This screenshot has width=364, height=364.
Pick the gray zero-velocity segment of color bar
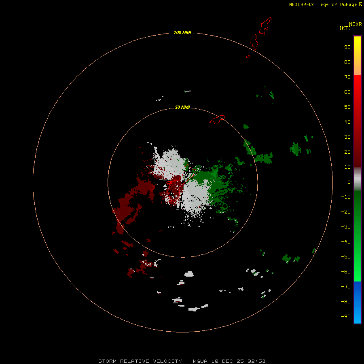point(357,179)
